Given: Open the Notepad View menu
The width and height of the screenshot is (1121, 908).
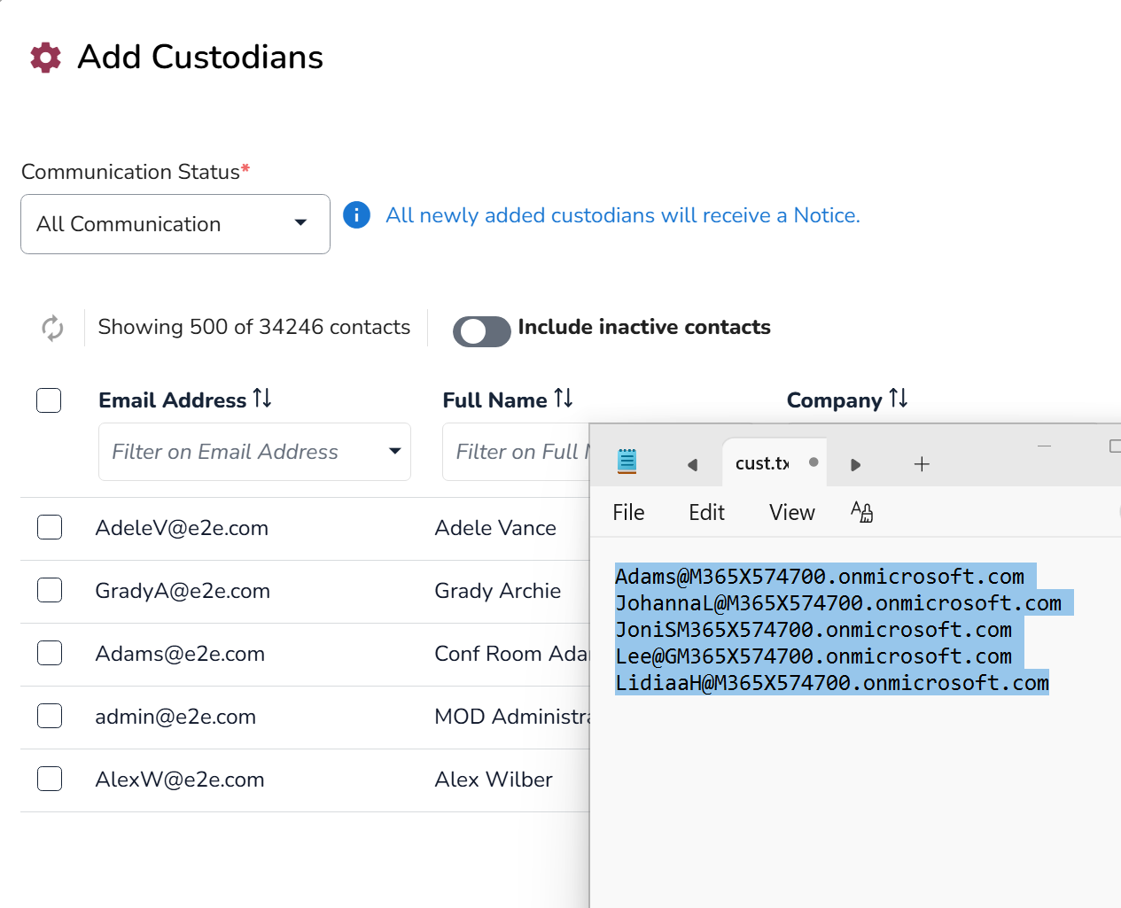Looking at the screenshot, I should pos(791,512).
